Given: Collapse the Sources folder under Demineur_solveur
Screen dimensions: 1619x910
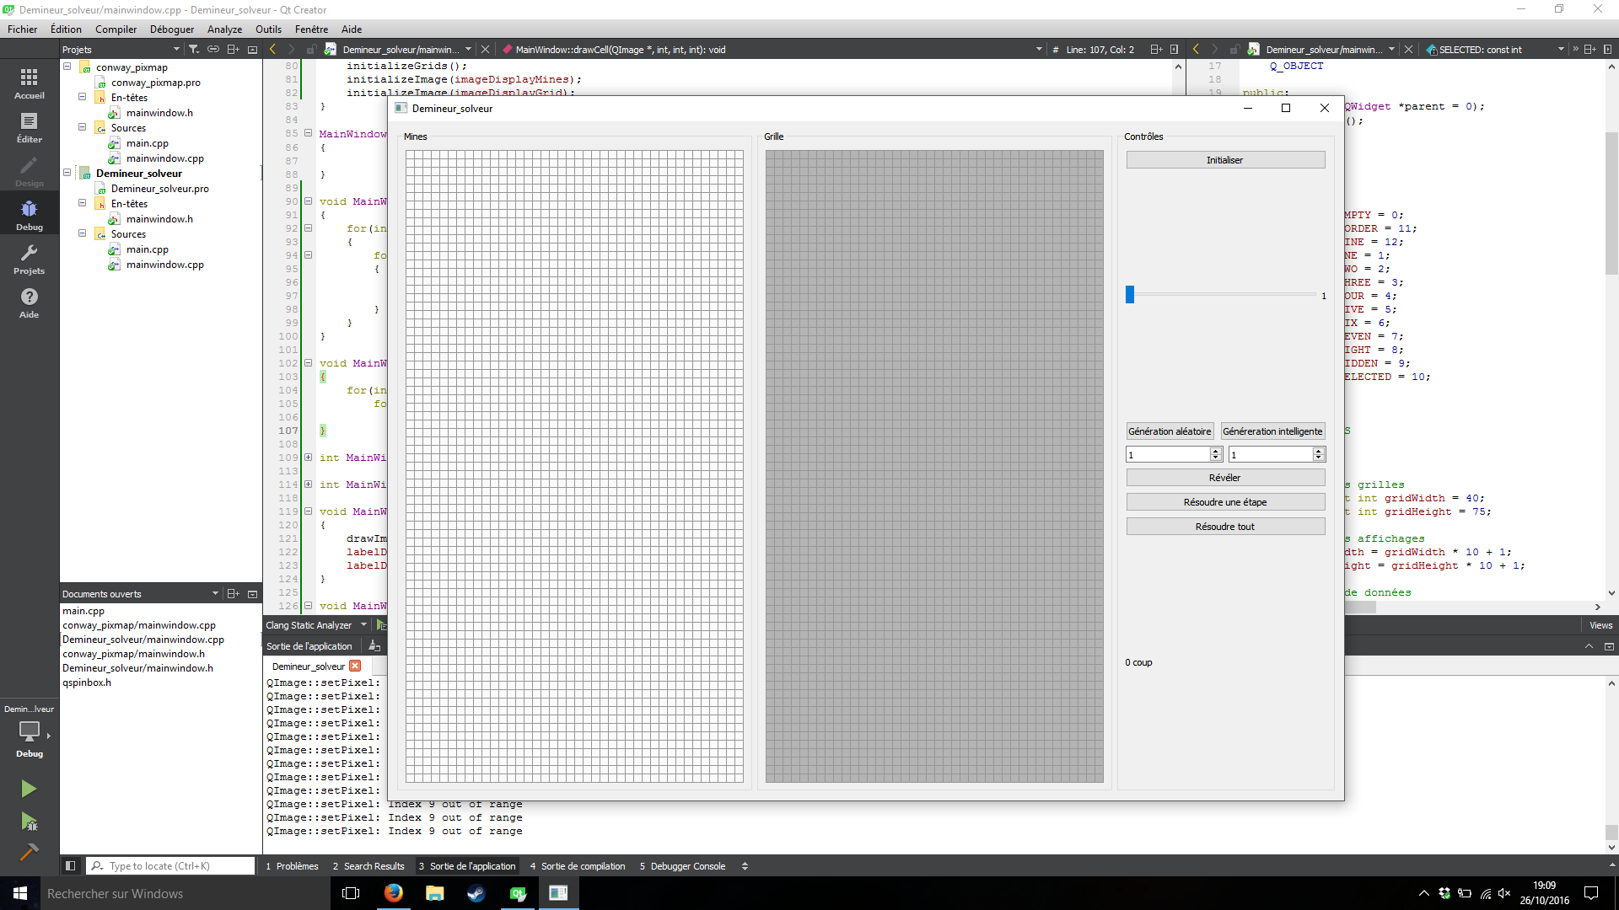Looking at the screenshot, I should tap(82, 233).
